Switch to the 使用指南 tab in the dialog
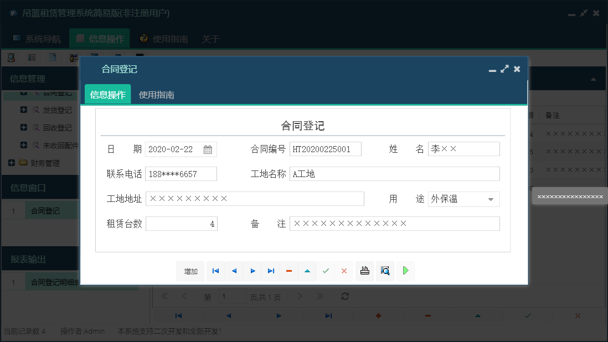 click(x=157, y=94)
